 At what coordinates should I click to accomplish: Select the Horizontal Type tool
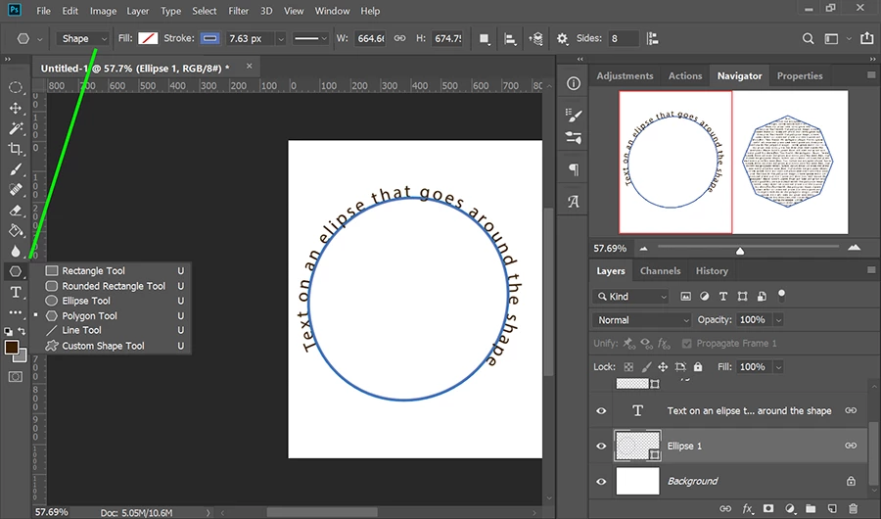point(16,293)
